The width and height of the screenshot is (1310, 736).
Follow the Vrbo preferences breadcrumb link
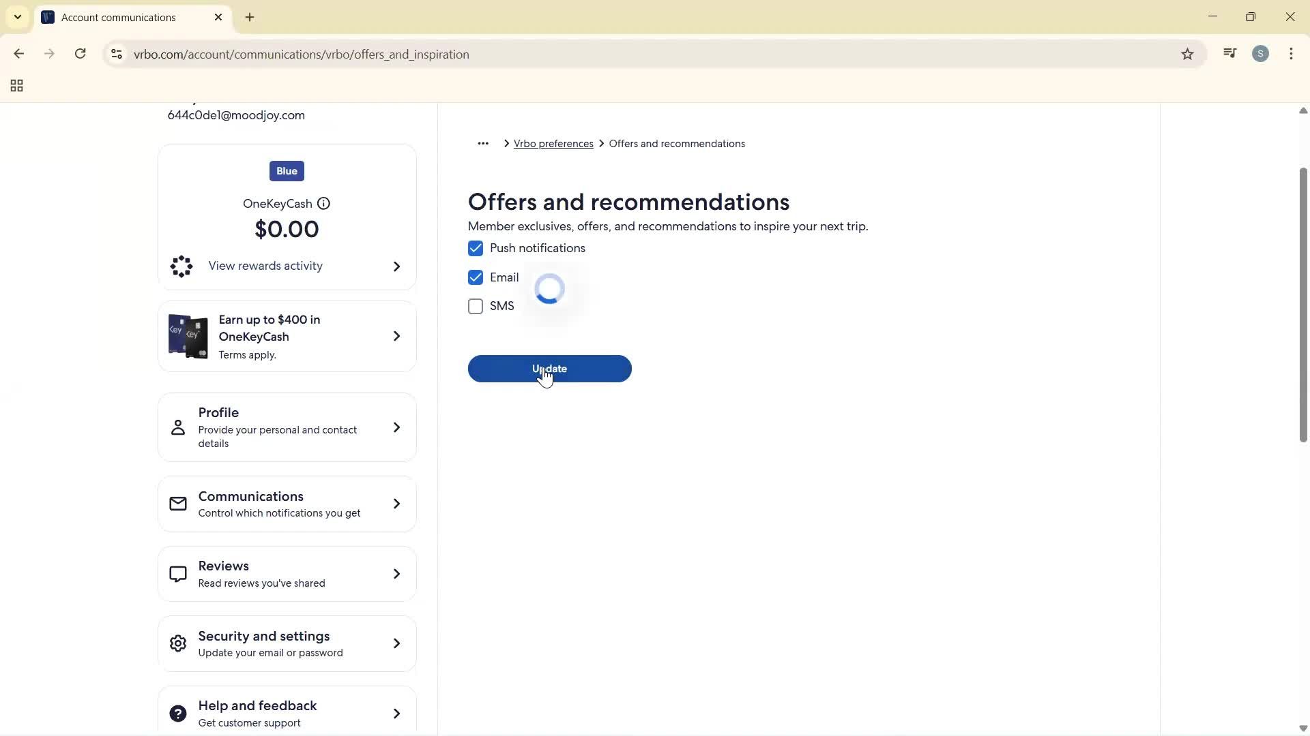coord(553,143)
